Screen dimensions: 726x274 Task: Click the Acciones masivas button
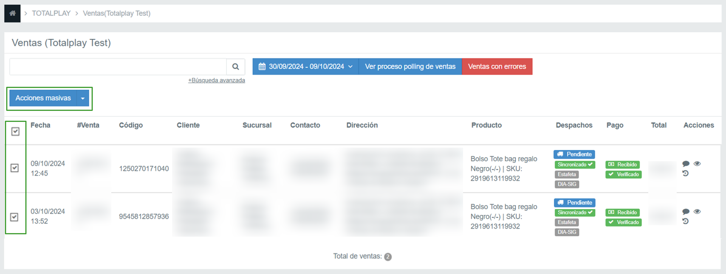pos(43,98)
